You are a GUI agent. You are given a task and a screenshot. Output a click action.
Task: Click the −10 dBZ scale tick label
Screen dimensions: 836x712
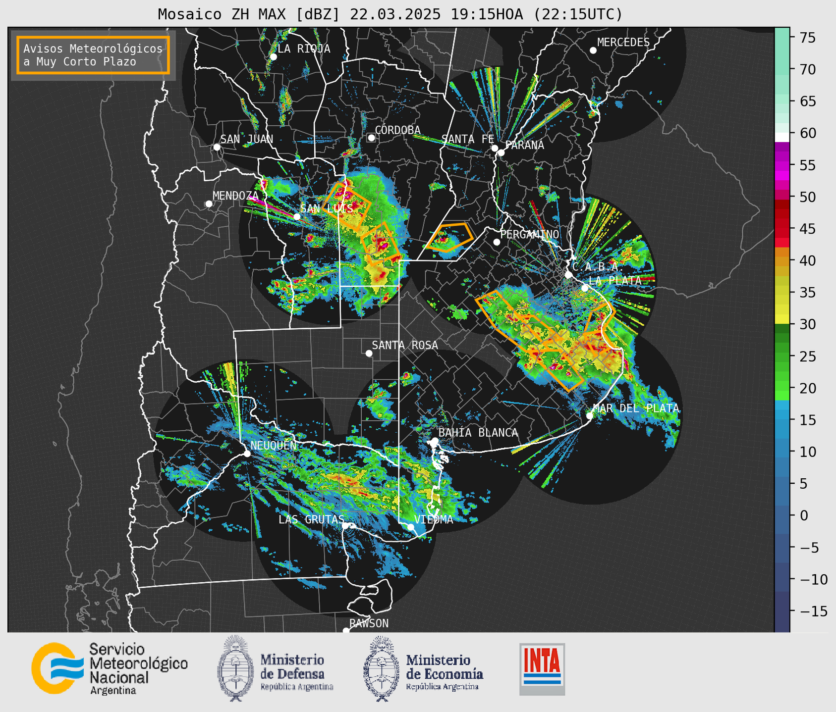coord(813,579)
